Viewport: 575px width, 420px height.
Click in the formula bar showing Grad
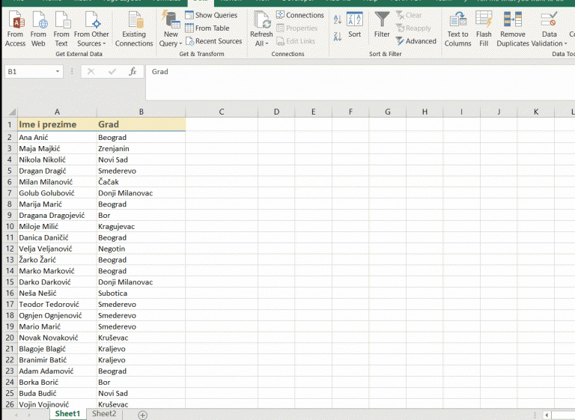360,82
